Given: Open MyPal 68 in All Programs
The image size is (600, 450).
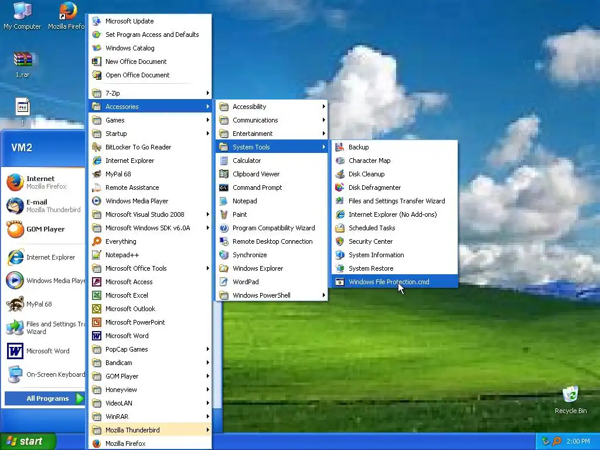Looking at the screenshot, I should click(150, 173).
